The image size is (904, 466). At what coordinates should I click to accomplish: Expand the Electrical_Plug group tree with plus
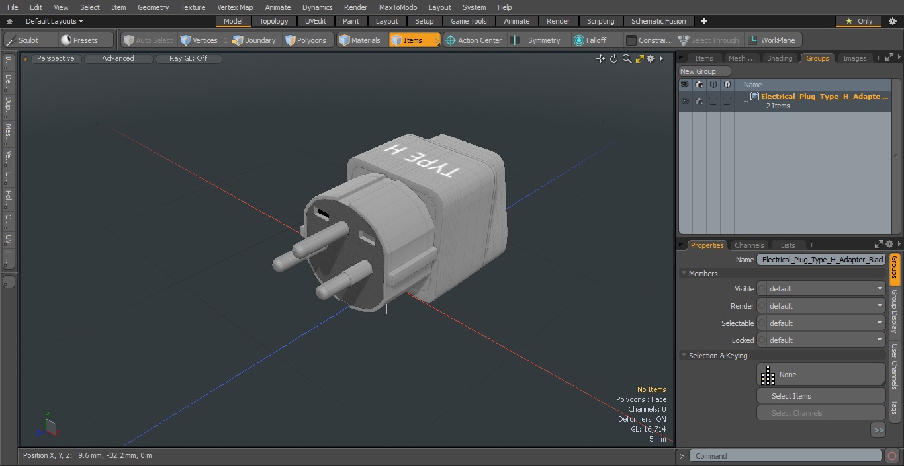746,101
